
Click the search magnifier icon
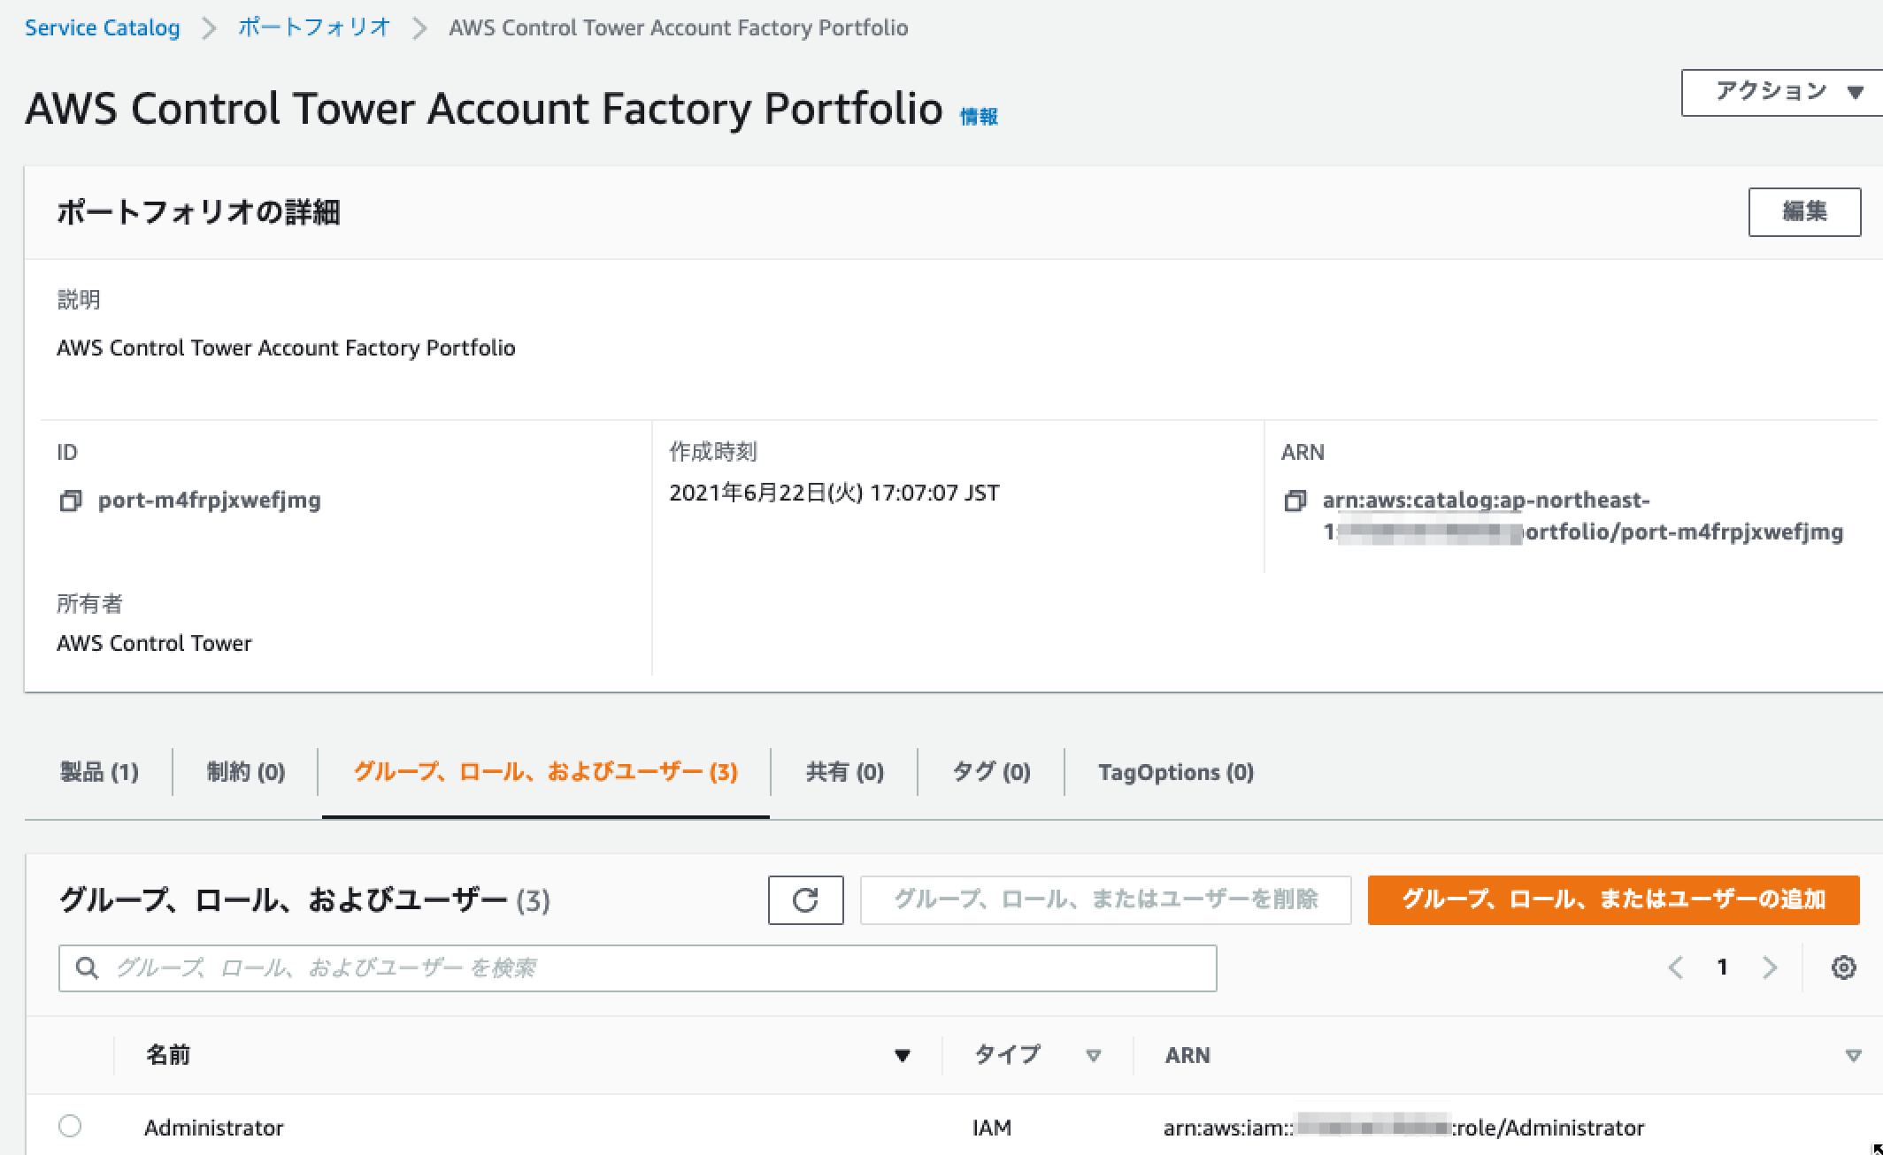click(87, 968)
